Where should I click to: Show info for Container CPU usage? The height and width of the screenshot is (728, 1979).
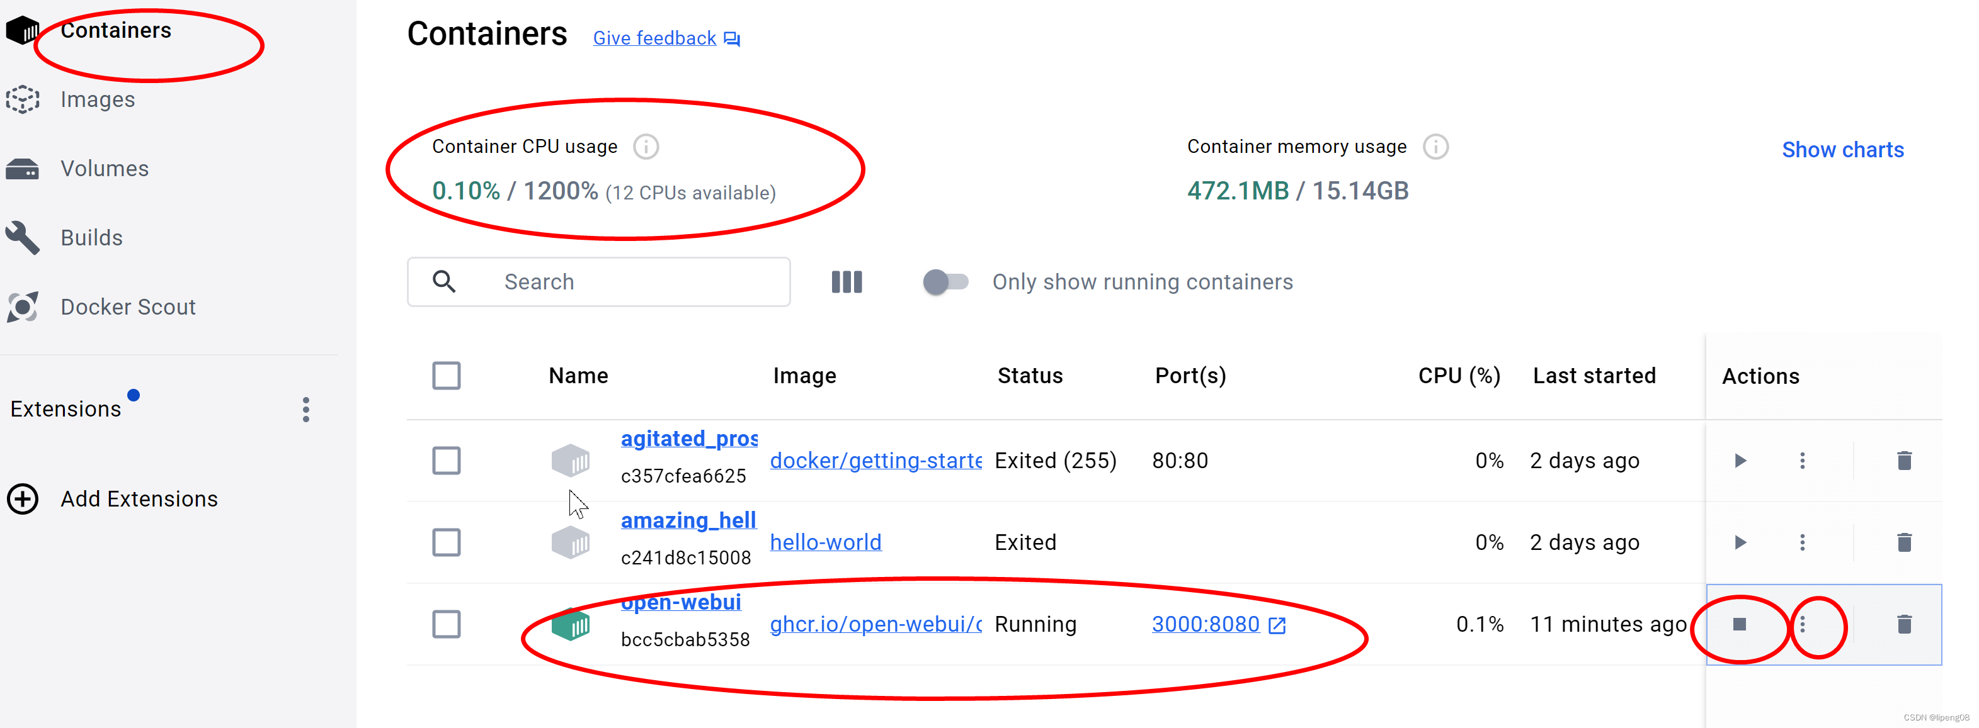tap(646, 147)
